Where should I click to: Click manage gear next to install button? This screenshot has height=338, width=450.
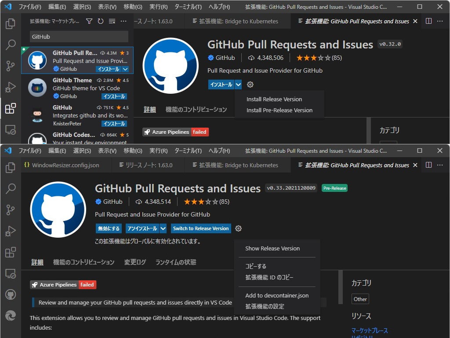point(250,84)
